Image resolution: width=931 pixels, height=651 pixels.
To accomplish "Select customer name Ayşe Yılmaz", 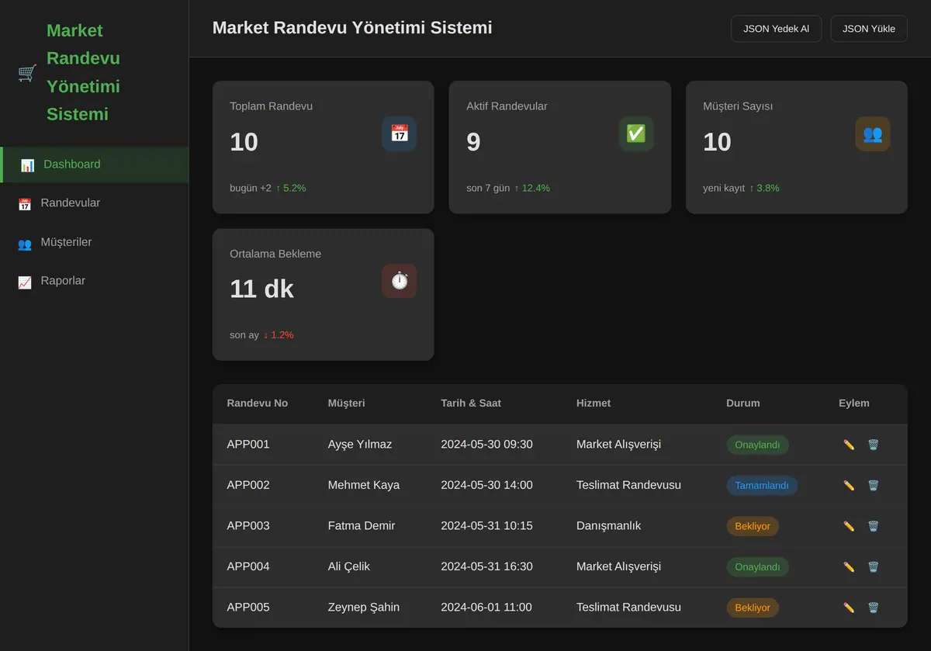I will 360,445.
